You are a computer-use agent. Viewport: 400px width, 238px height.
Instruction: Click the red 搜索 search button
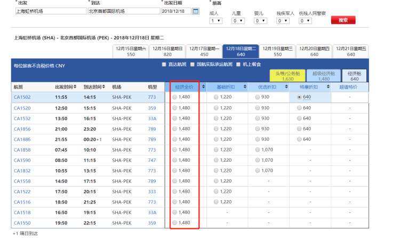tap(343, 20)
